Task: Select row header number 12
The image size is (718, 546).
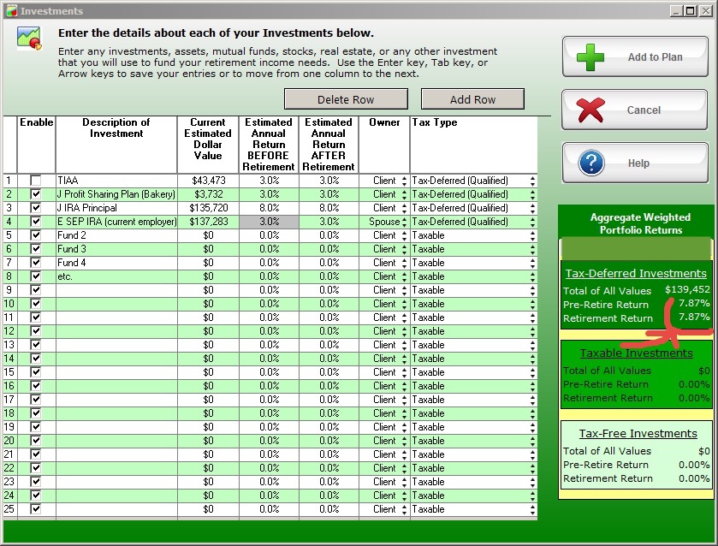Action: tap(9, 331)
